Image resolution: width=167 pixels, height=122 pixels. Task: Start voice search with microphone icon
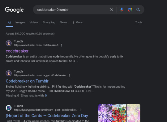pos(122,10)
